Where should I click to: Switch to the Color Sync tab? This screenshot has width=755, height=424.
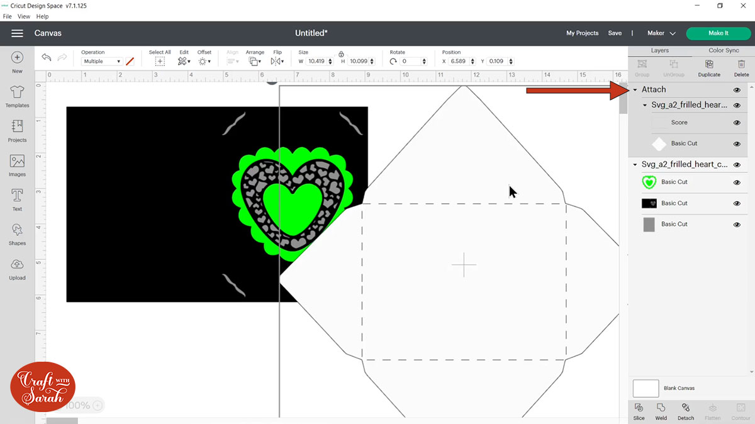click(724, 50)
